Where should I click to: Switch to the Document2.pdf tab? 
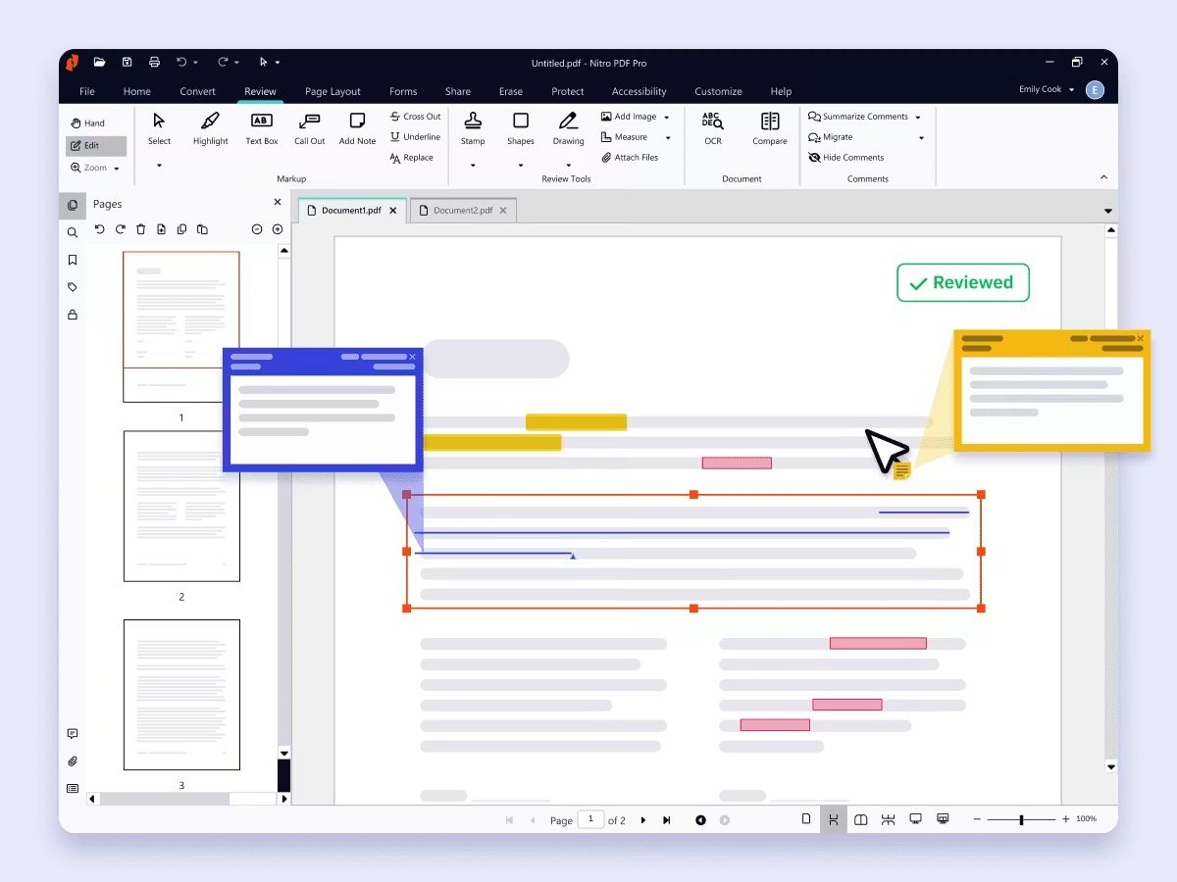coord(464,211)
